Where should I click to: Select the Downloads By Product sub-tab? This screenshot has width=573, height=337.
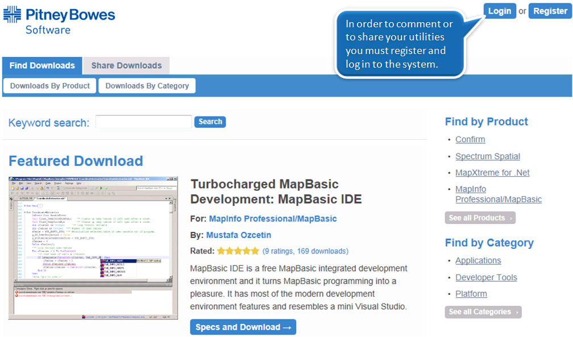(49, 86)
